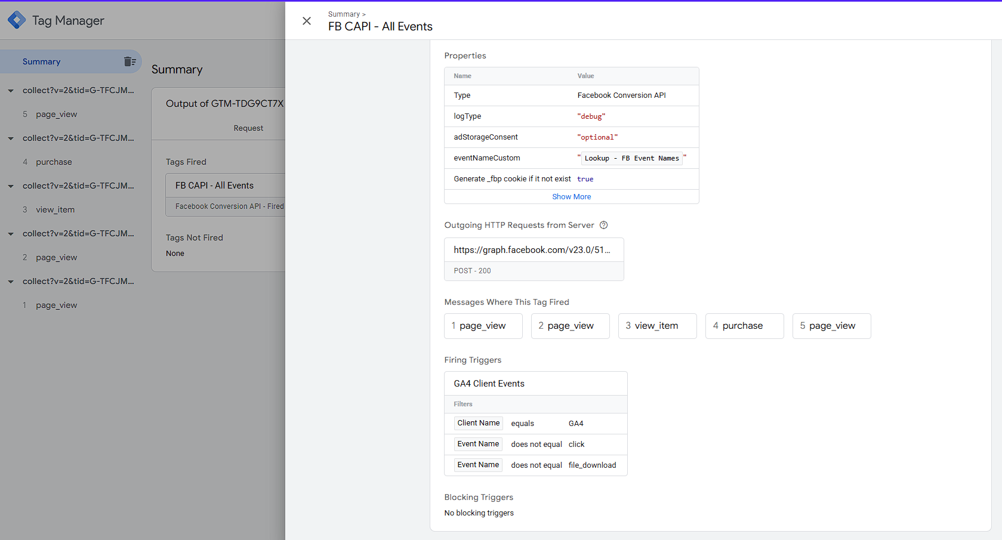Select event 3 view_item in the sidebar
The width and height of the screenshot is (1002, 540).
coord(55,209)
